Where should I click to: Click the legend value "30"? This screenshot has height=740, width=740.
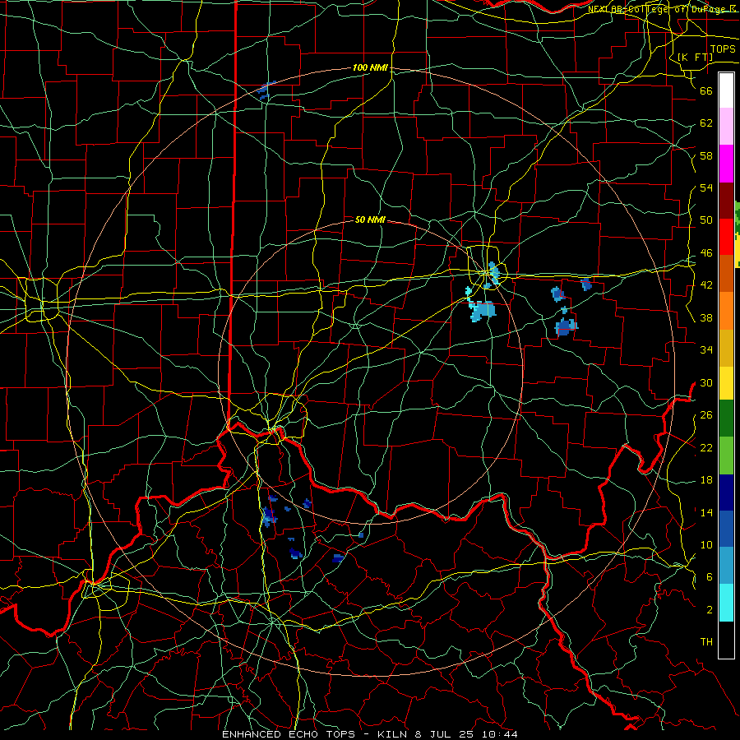706,382
